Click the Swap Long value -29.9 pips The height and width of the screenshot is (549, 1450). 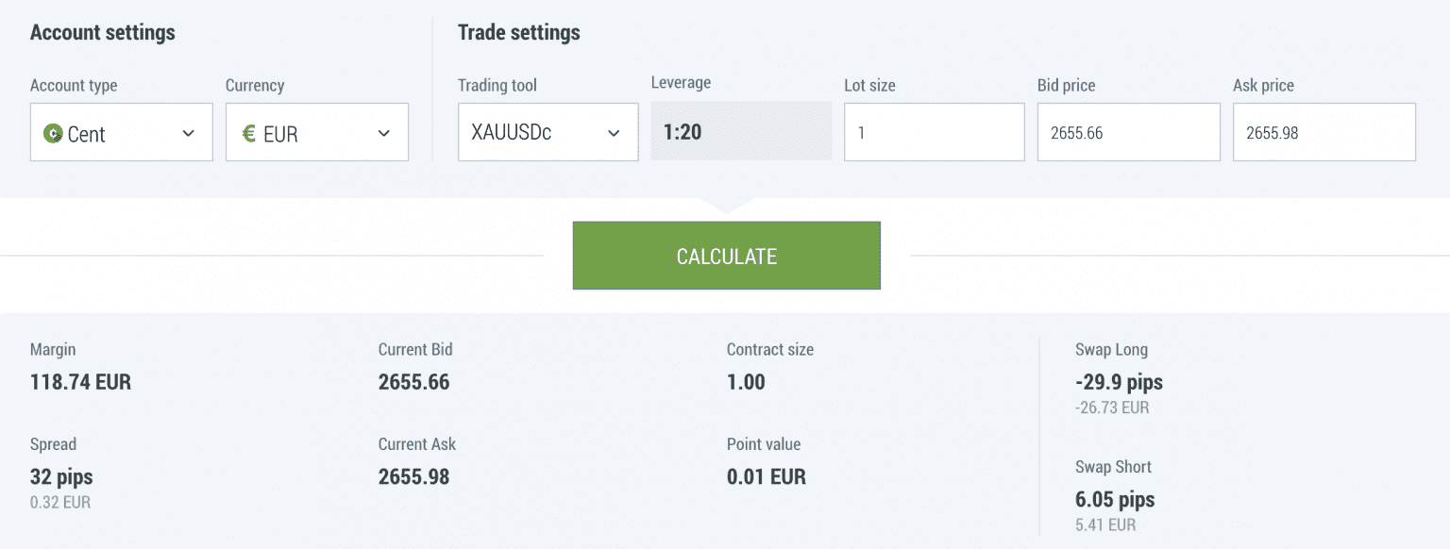(1117, 382)
